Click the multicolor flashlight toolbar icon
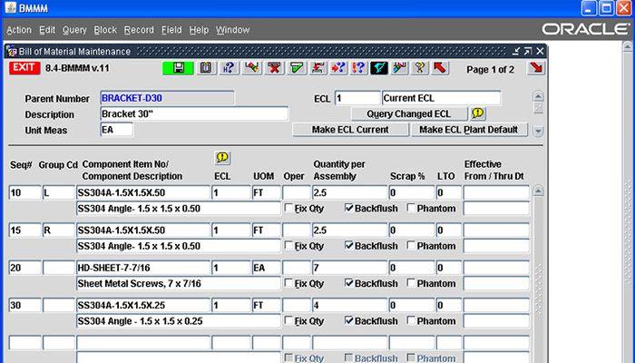This screenshot has width=635, height=363. coord(400,68)
